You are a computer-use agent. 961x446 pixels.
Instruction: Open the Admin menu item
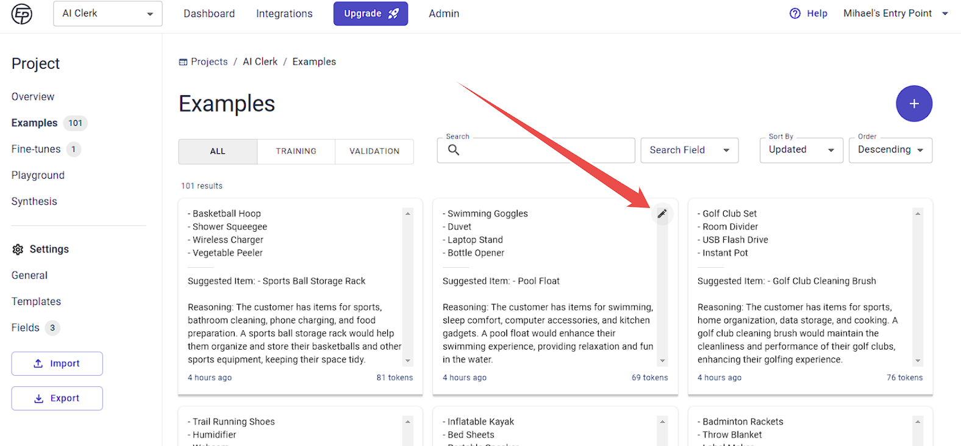click(444, 13)
